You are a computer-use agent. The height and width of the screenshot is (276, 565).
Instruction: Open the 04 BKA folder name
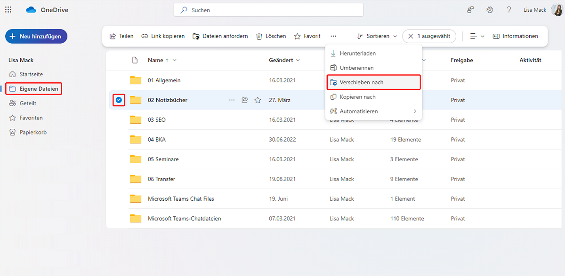tap(157, 140)
